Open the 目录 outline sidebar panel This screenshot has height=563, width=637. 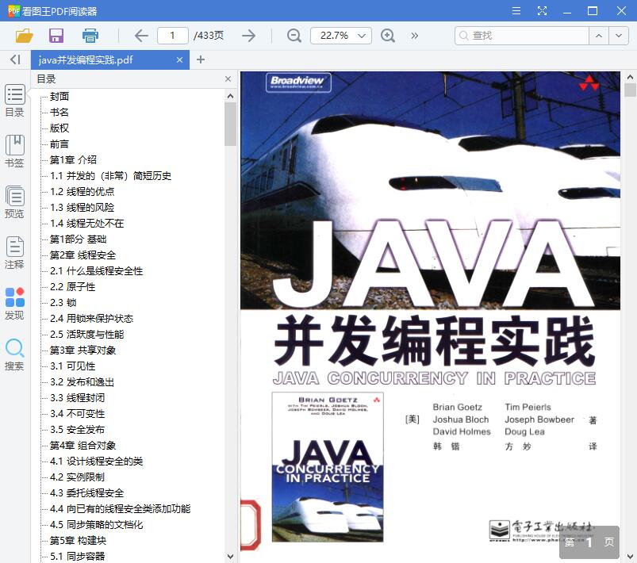[14, 101]
